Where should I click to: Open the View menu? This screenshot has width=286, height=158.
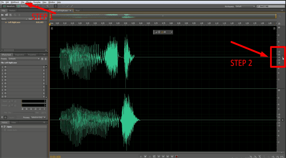coord(44,2)
